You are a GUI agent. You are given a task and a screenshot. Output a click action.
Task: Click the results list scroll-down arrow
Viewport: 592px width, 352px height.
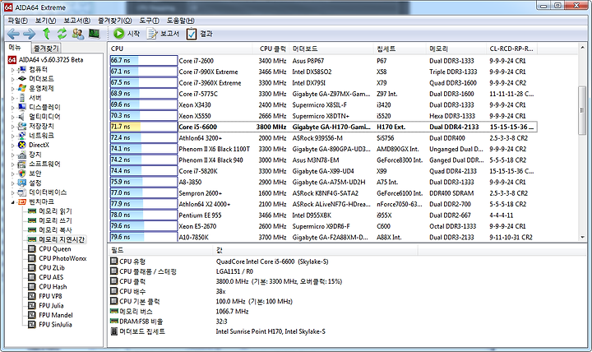point(582,237)
